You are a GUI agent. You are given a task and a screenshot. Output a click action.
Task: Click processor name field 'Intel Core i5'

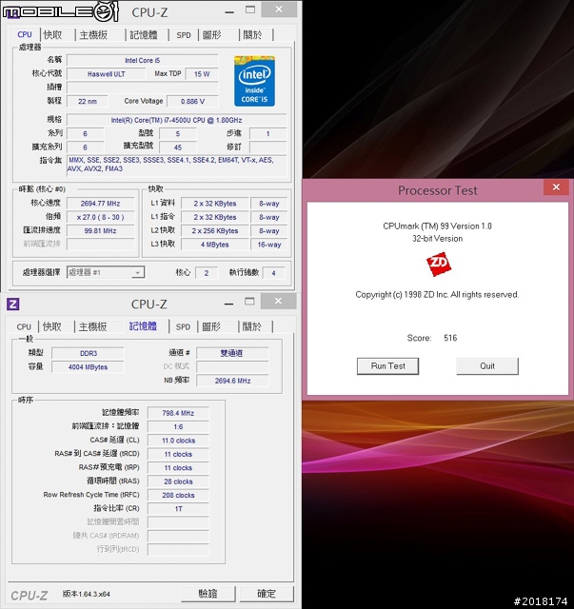[x=142, y=60]
